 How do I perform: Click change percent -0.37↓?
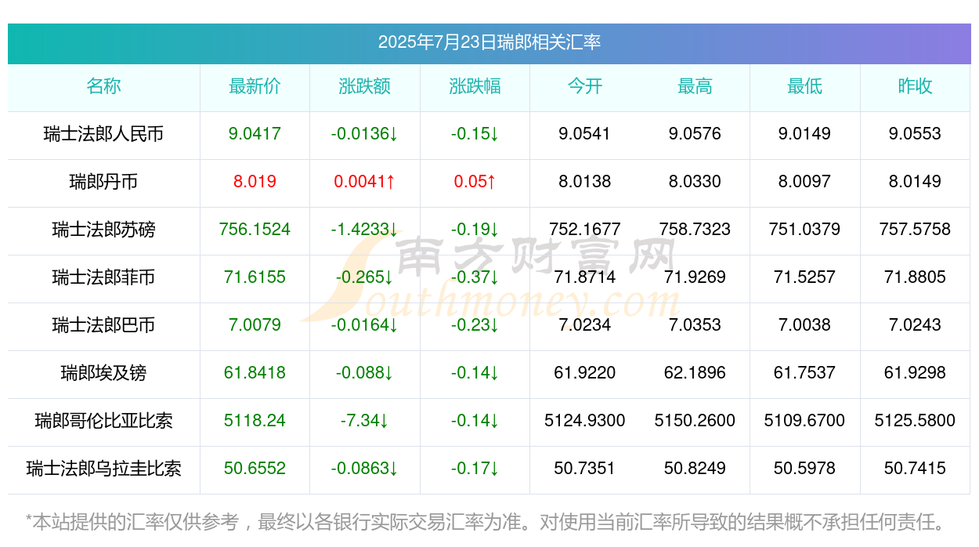pos(475,277)
